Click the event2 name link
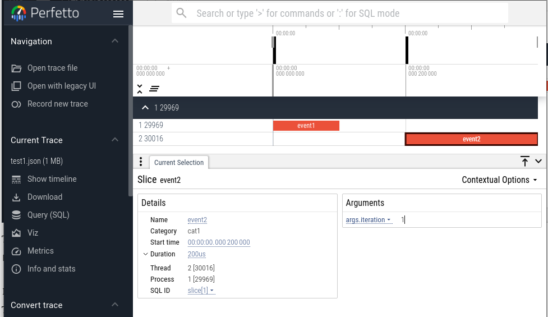This screenshot has height=317, width=548. 197,220
